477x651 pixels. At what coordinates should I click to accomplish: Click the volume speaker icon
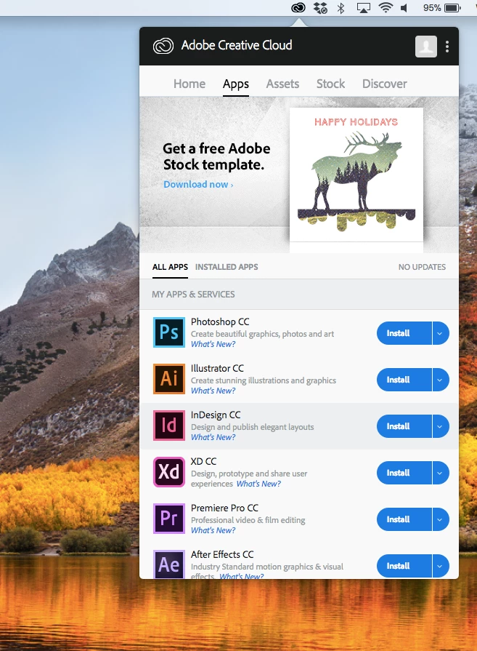[404, 8]
